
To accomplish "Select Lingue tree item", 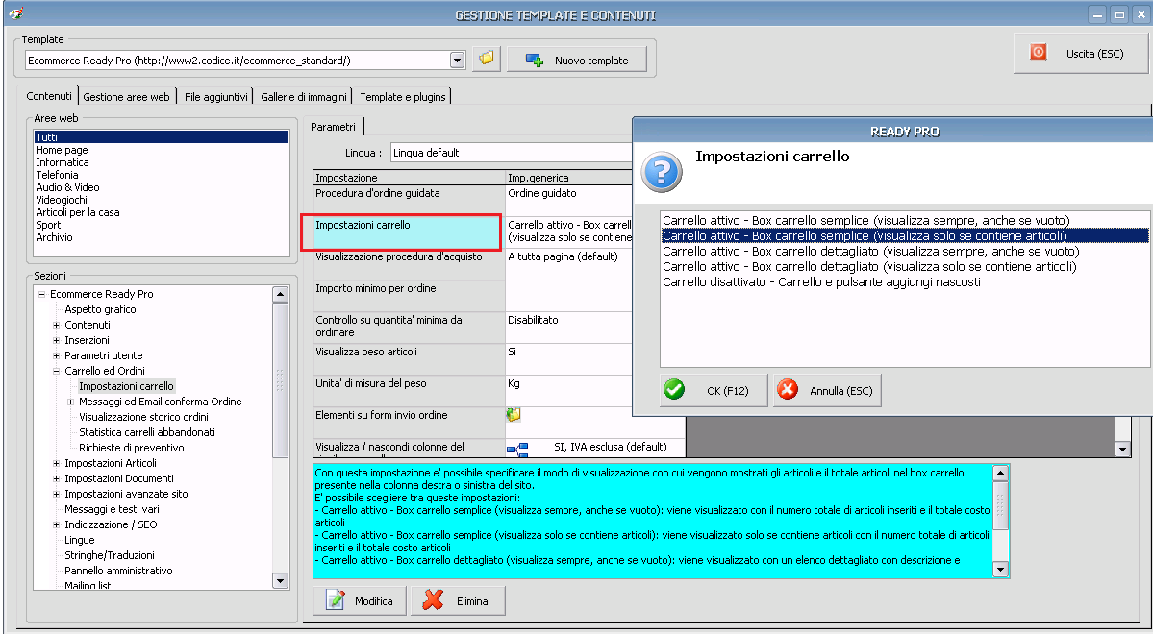I will (x=80, y=540).
